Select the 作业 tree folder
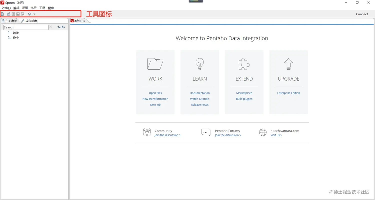Viewport: 375px width, 200px height. coord(13,38)
